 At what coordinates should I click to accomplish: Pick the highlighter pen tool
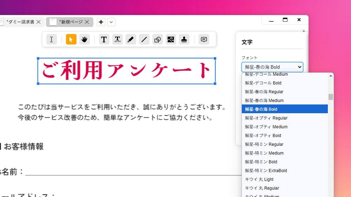pyautogui.click(x=131, y=40)
